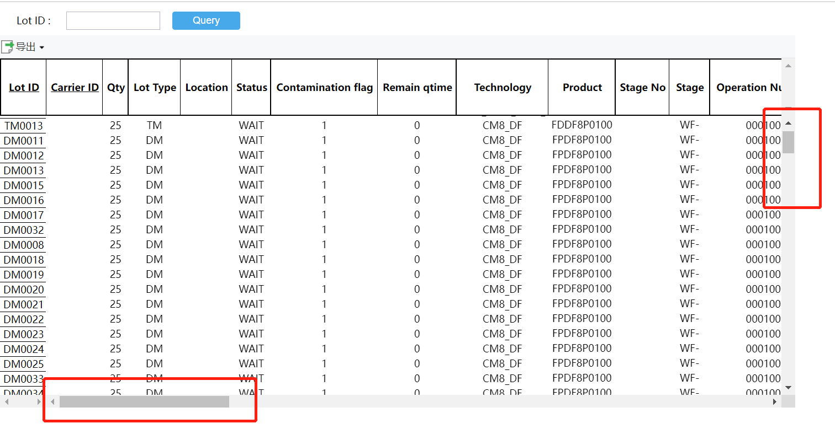The image size is (835, 434).
Task: Select the CM8_DF technology in row DM0015
Action: (503, 185)
